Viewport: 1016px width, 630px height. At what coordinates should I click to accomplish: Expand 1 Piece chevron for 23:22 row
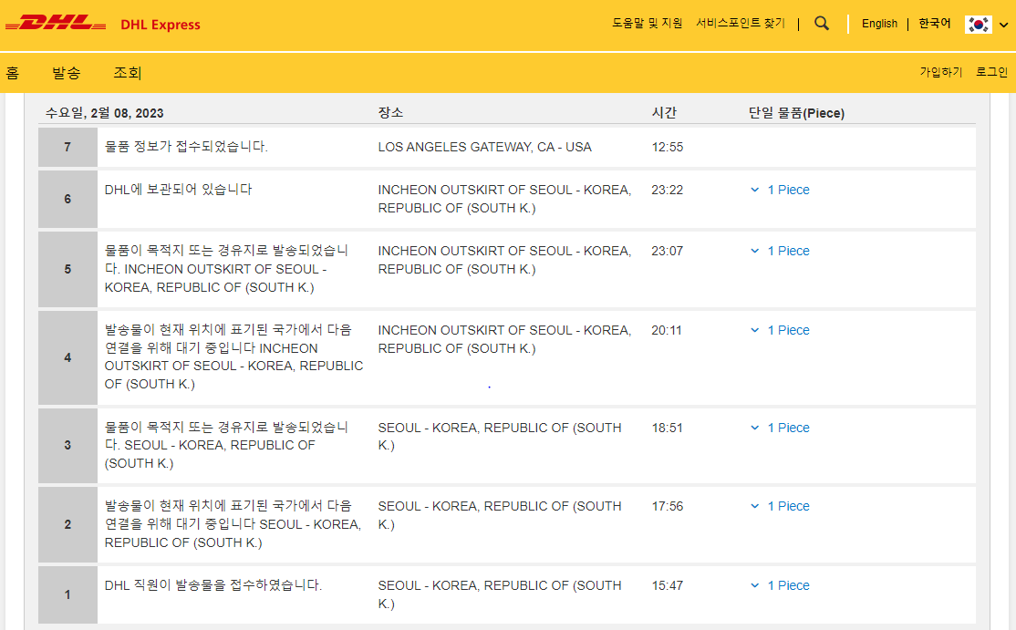click(x=755, y=190)
